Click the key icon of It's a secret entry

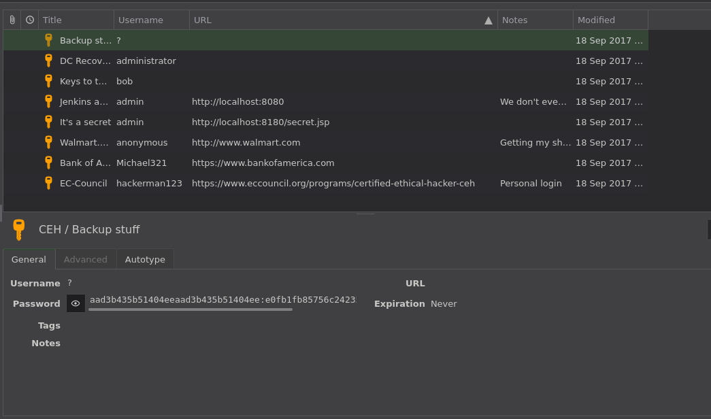point(48,122)
